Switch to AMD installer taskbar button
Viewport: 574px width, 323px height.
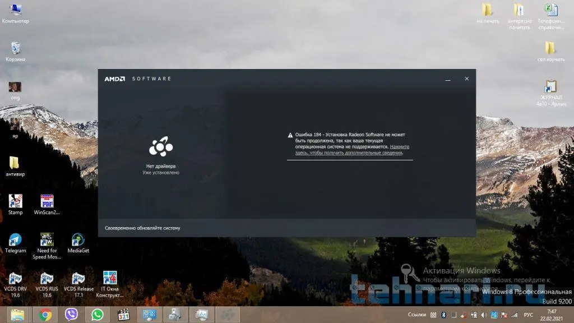point(228,315)
